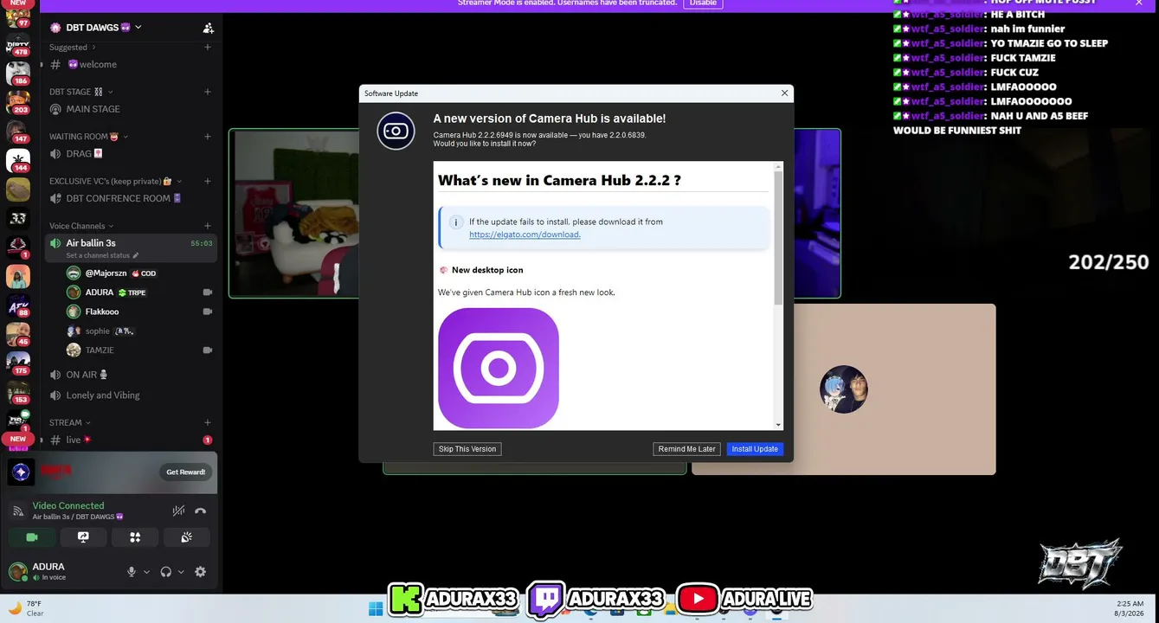The width and height of the screenshot is (1159, 623).
Task: Open headphone output options arrow
Action: pos(181,572)
